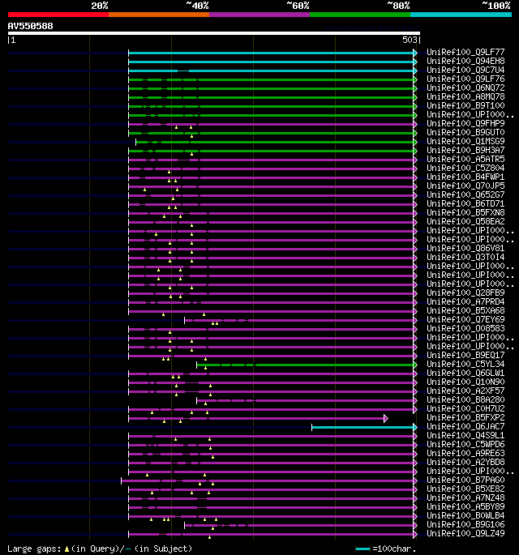
Task: Open hit UniRef100_Q94EH8
Action: tap(465, 62)
